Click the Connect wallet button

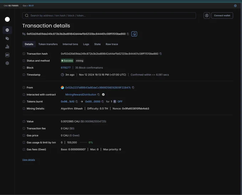tap(222, 15)
